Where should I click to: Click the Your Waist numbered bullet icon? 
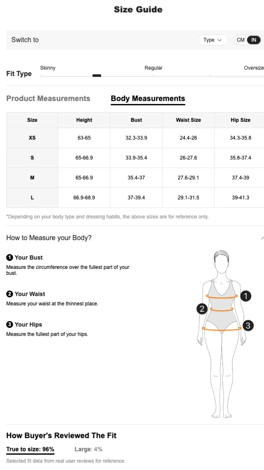tap(9, 294)
